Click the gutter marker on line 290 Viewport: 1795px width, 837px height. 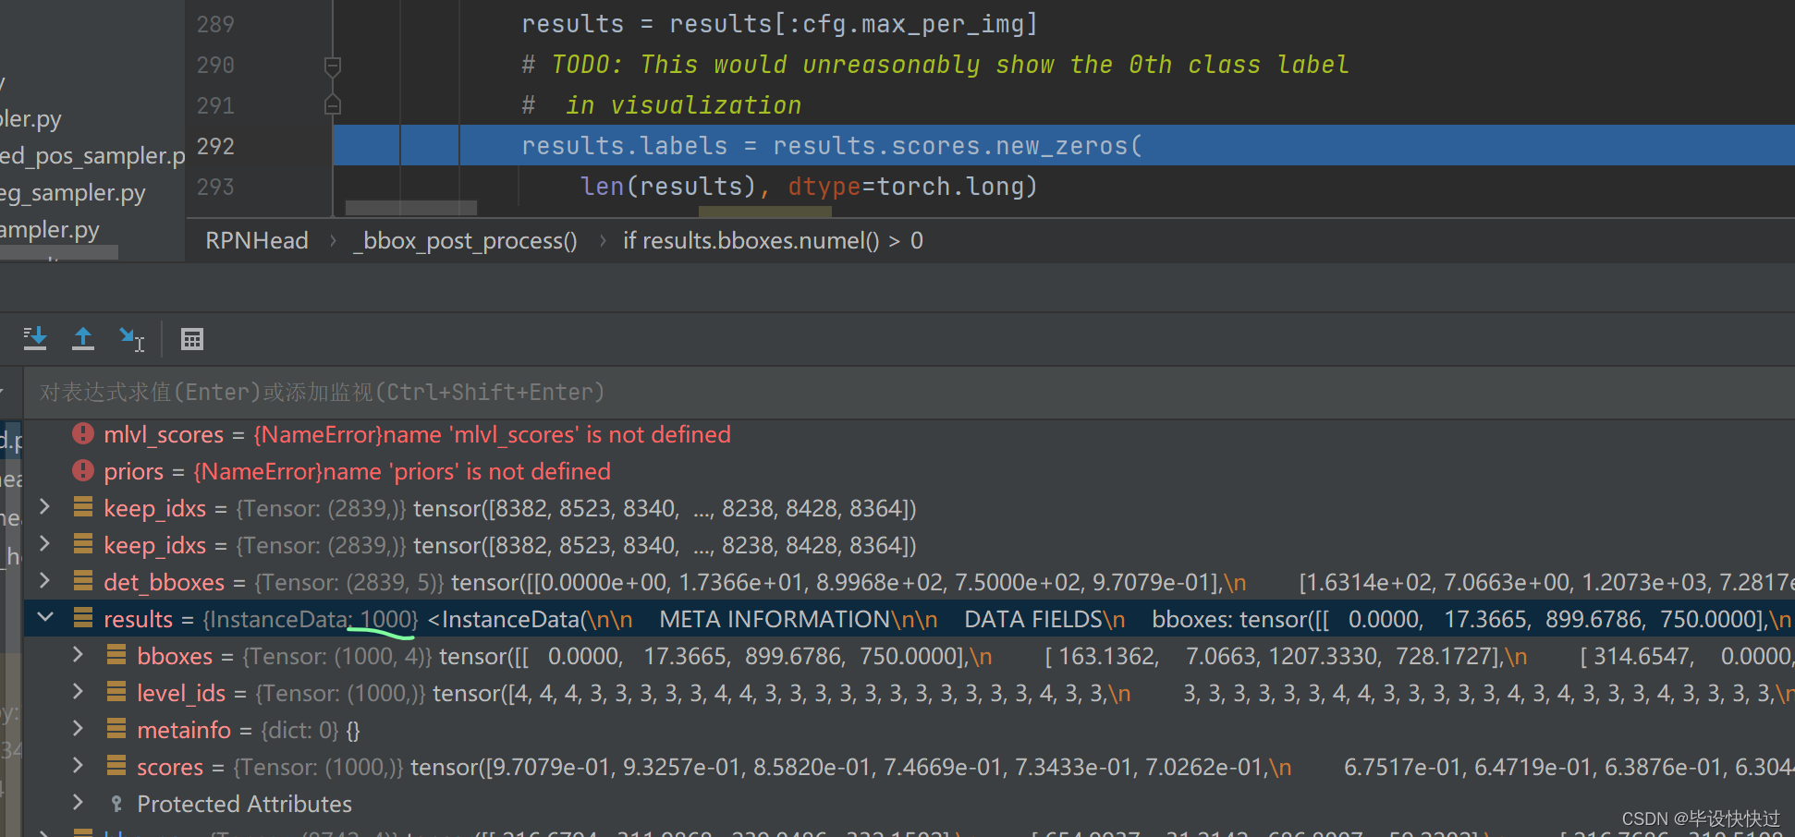333,65
